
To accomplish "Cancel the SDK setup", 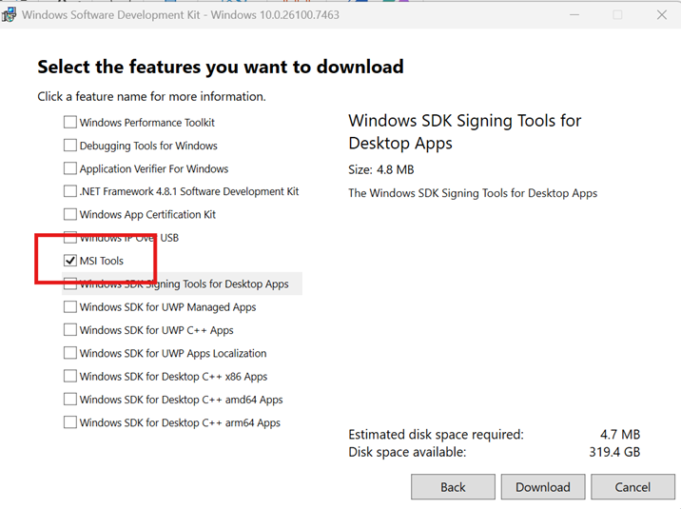I will click(x=632, y=487).
